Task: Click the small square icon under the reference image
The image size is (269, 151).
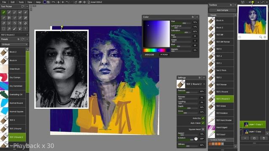Action: (x=240, y=37)
